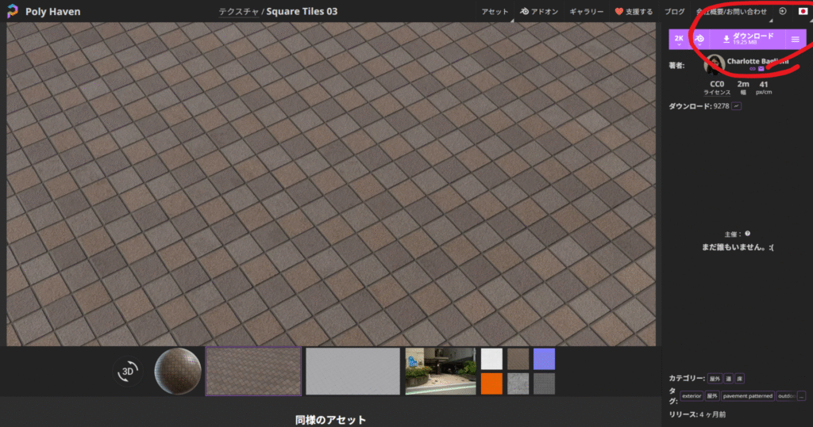Image resolution: width=813 pixels, height=427 pixels.
Task: Click the ダウンロード 19.25 MB button
Action: pyautogui.click(x=748, y=40)
